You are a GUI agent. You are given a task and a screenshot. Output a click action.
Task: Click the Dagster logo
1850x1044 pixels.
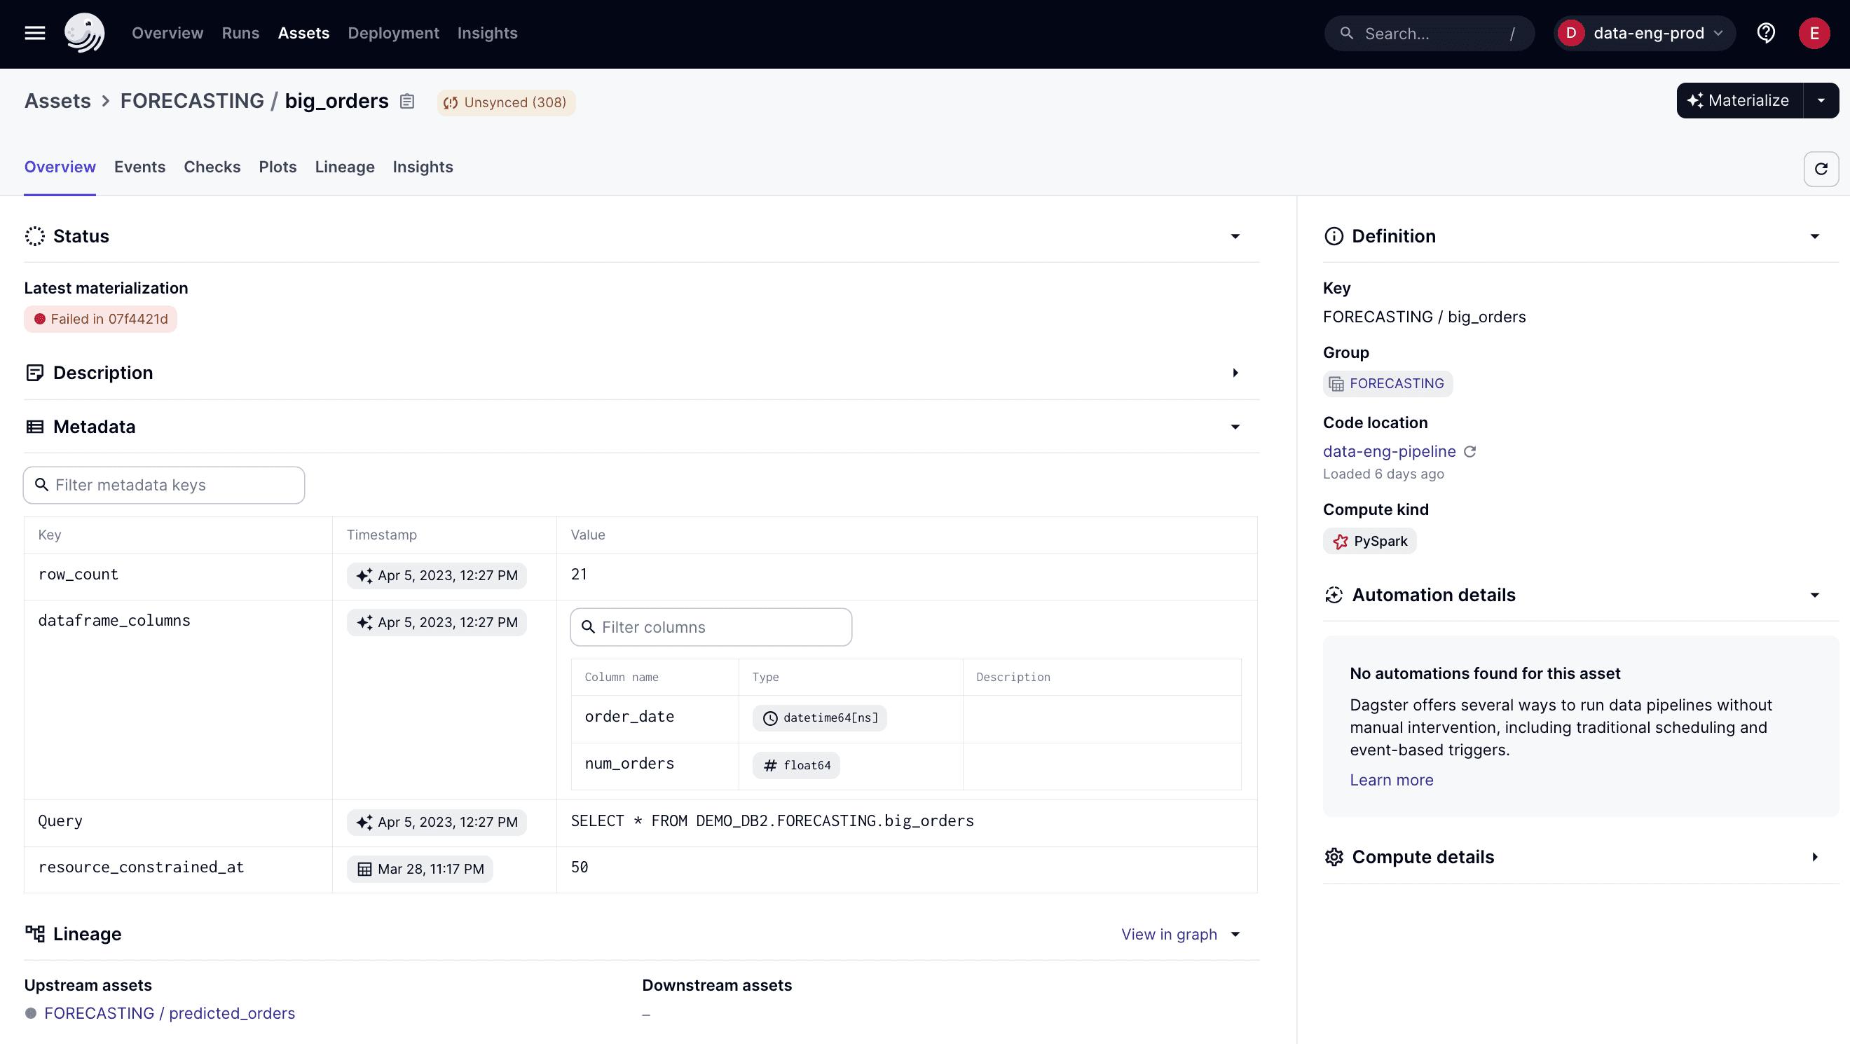(x=84, y=32)
